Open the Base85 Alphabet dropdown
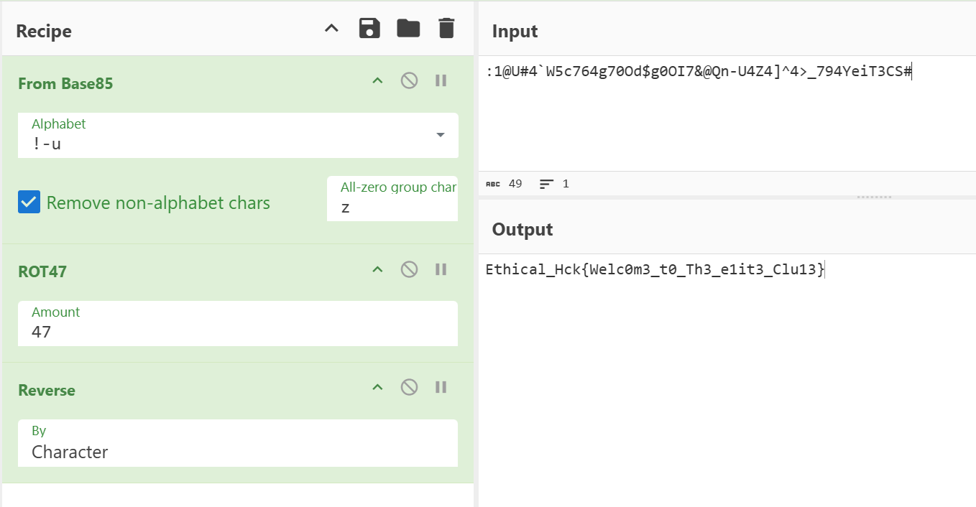 pos(440,135)
